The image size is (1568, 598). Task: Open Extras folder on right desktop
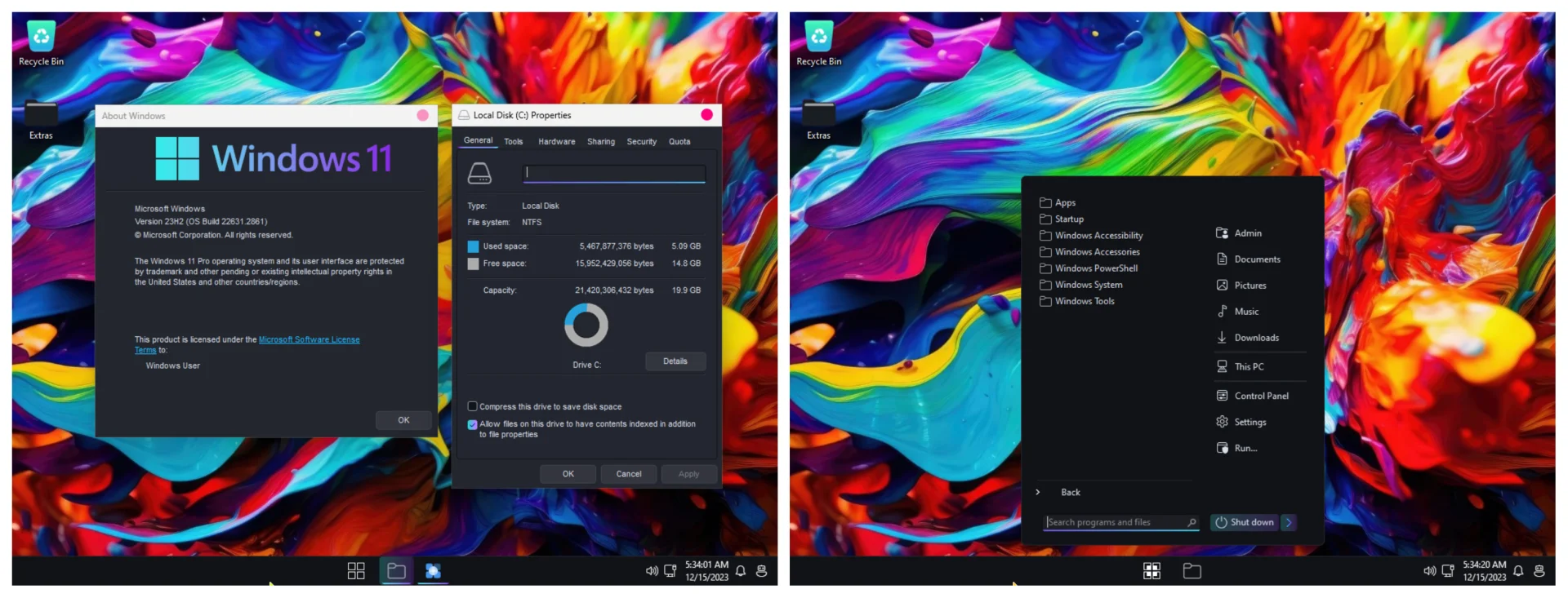[818, 119]
